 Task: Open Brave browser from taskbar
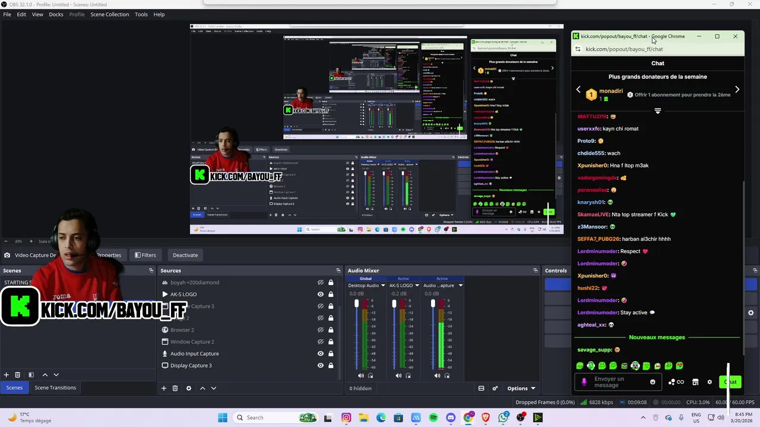[x=486, y=418]
